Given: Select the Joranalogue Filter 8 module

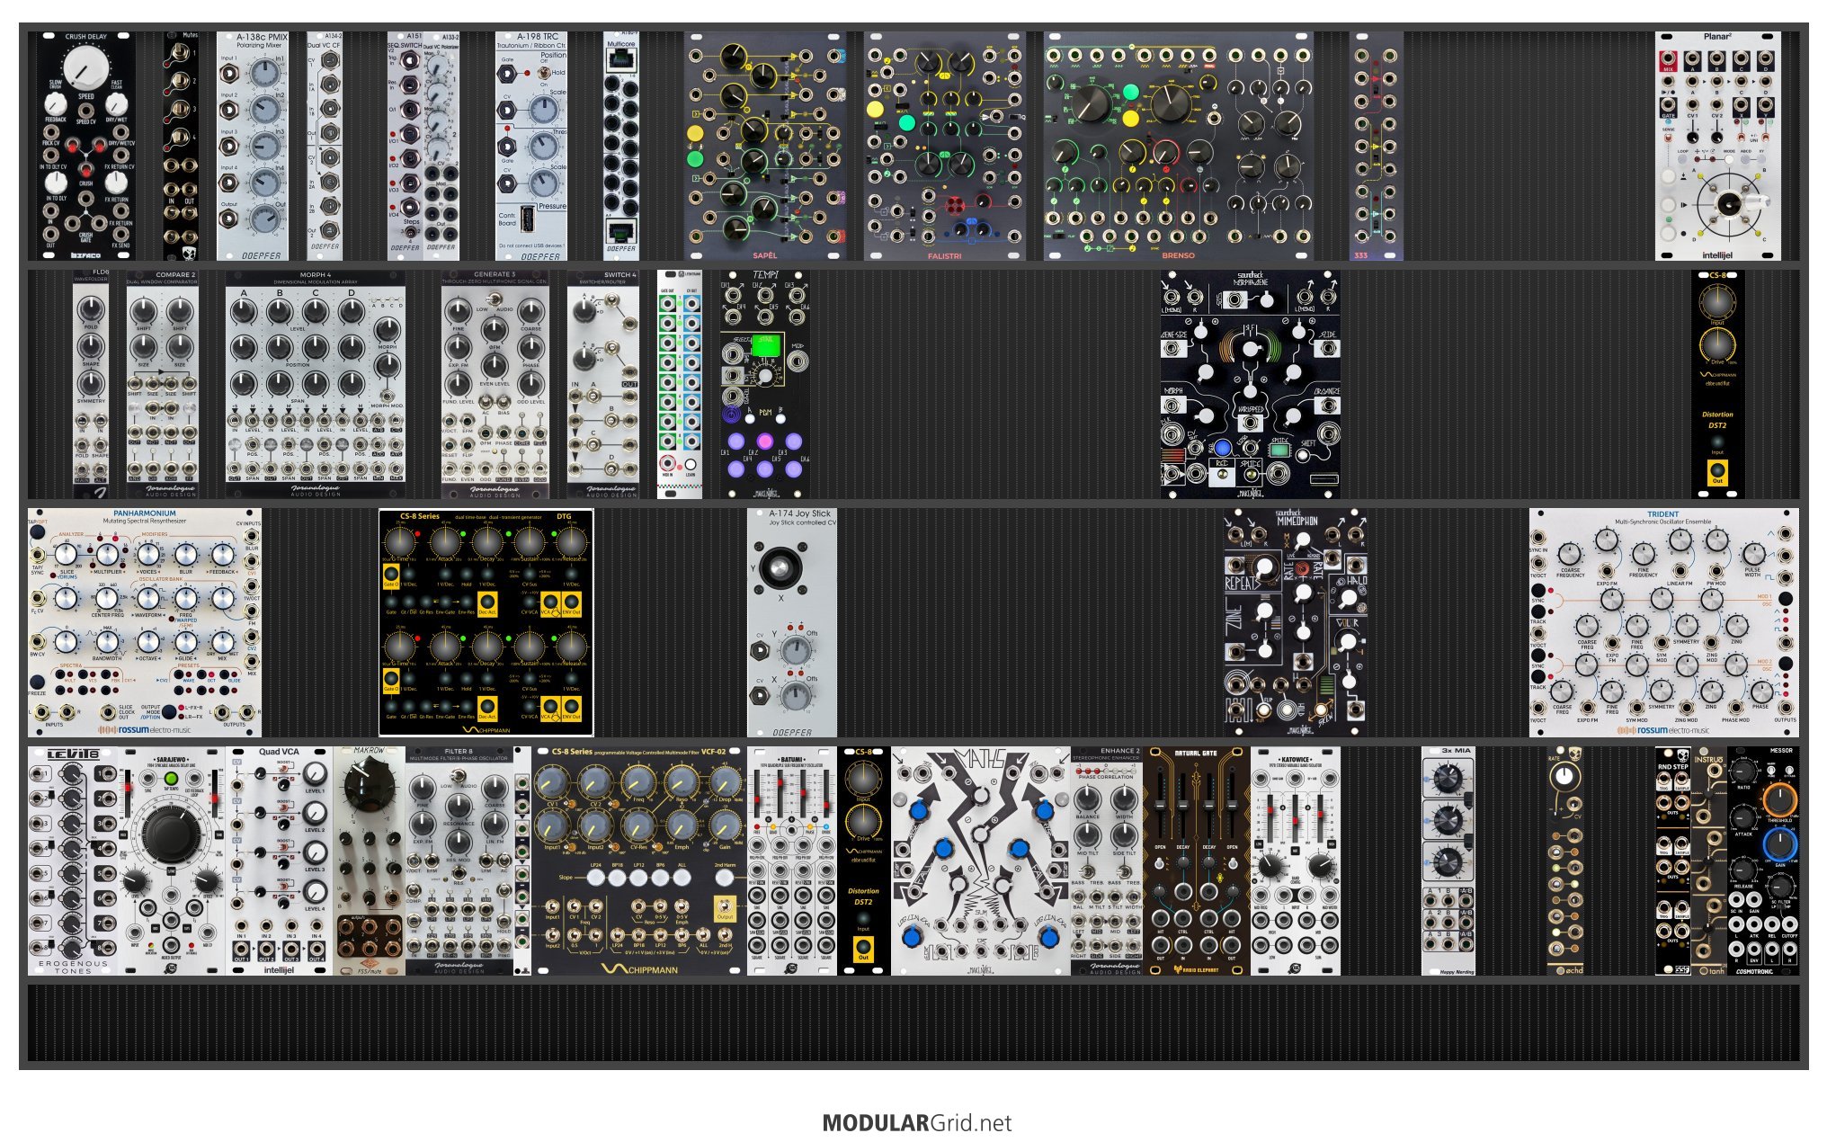Looking at the screenshot, I should click(459, 861).
